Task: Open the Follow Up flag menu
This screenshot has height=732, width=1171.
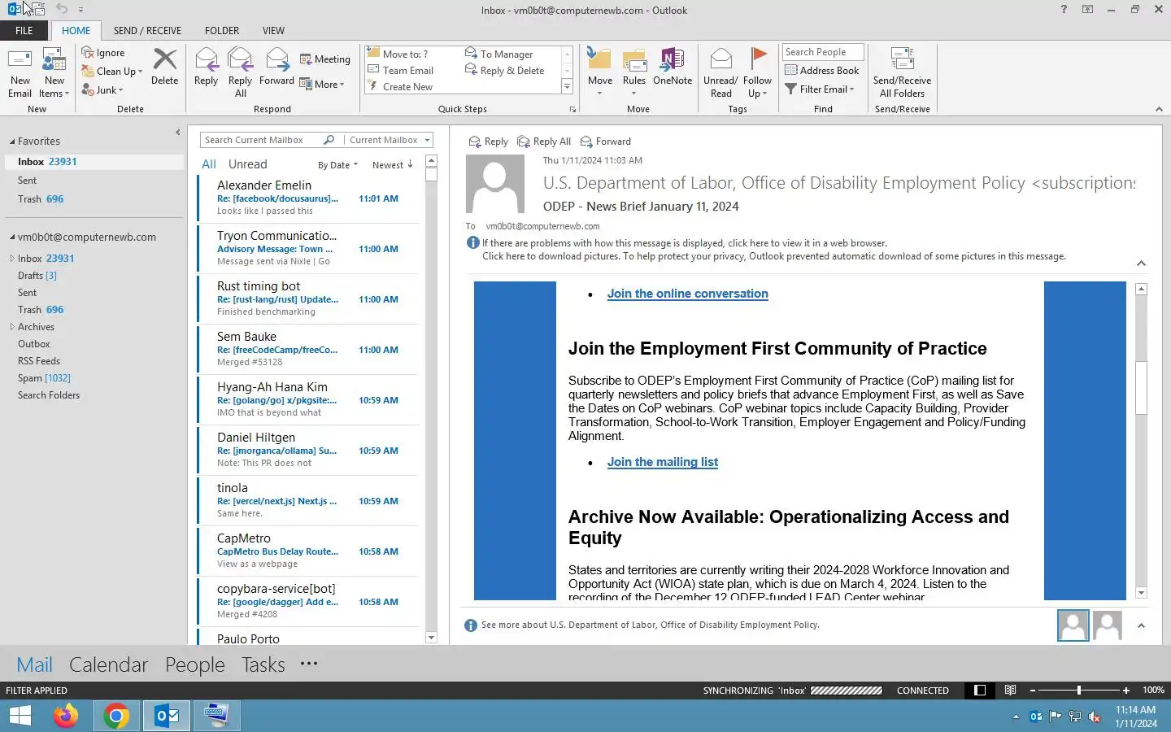Action: (x=757, y=72)
